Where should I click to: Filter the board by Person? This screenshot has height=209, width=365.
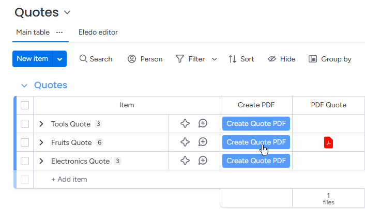[x=145, y=59]
